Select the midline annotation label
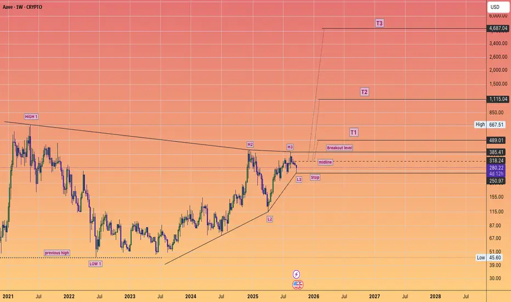Viewport: 511px width, 302px height. 325,163
